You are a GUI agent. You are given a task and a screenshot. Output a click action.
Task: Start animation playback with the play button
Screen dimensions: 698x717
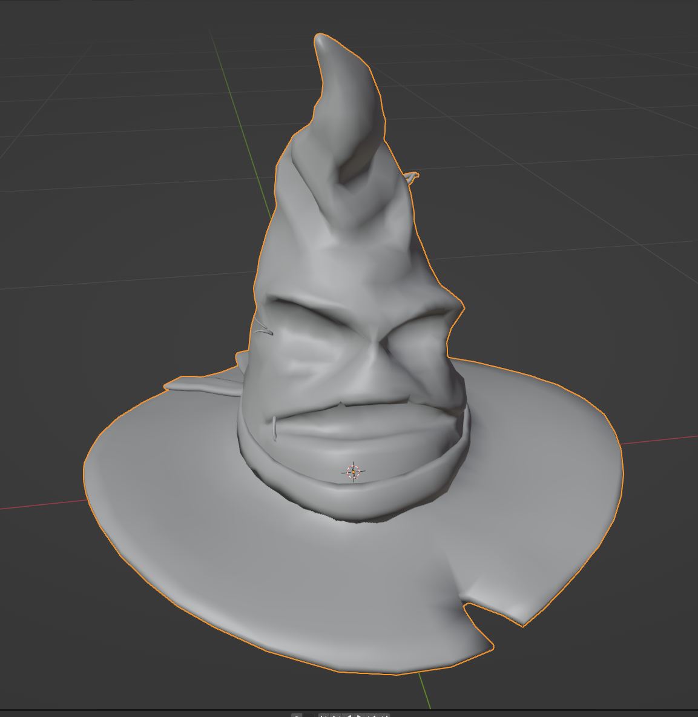[360, 715]
